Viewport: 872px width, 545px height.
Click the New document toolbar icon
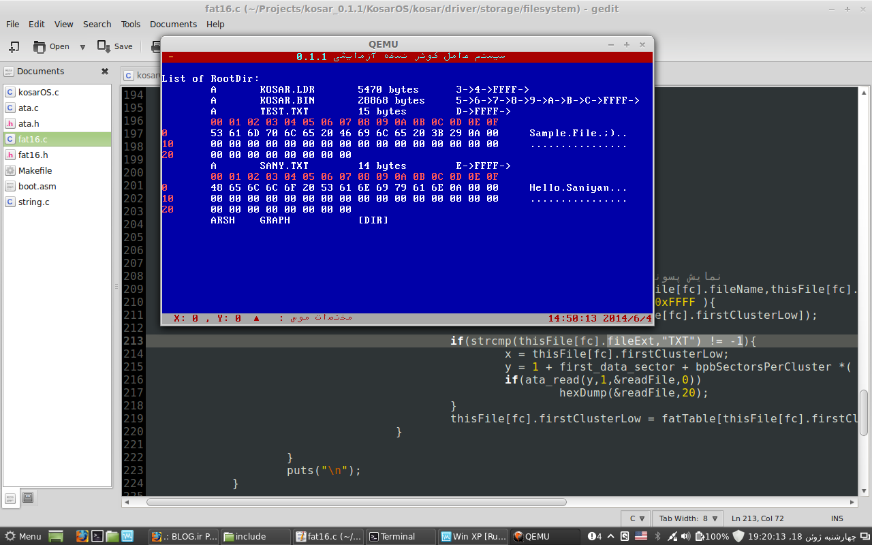tap(14, 47)
